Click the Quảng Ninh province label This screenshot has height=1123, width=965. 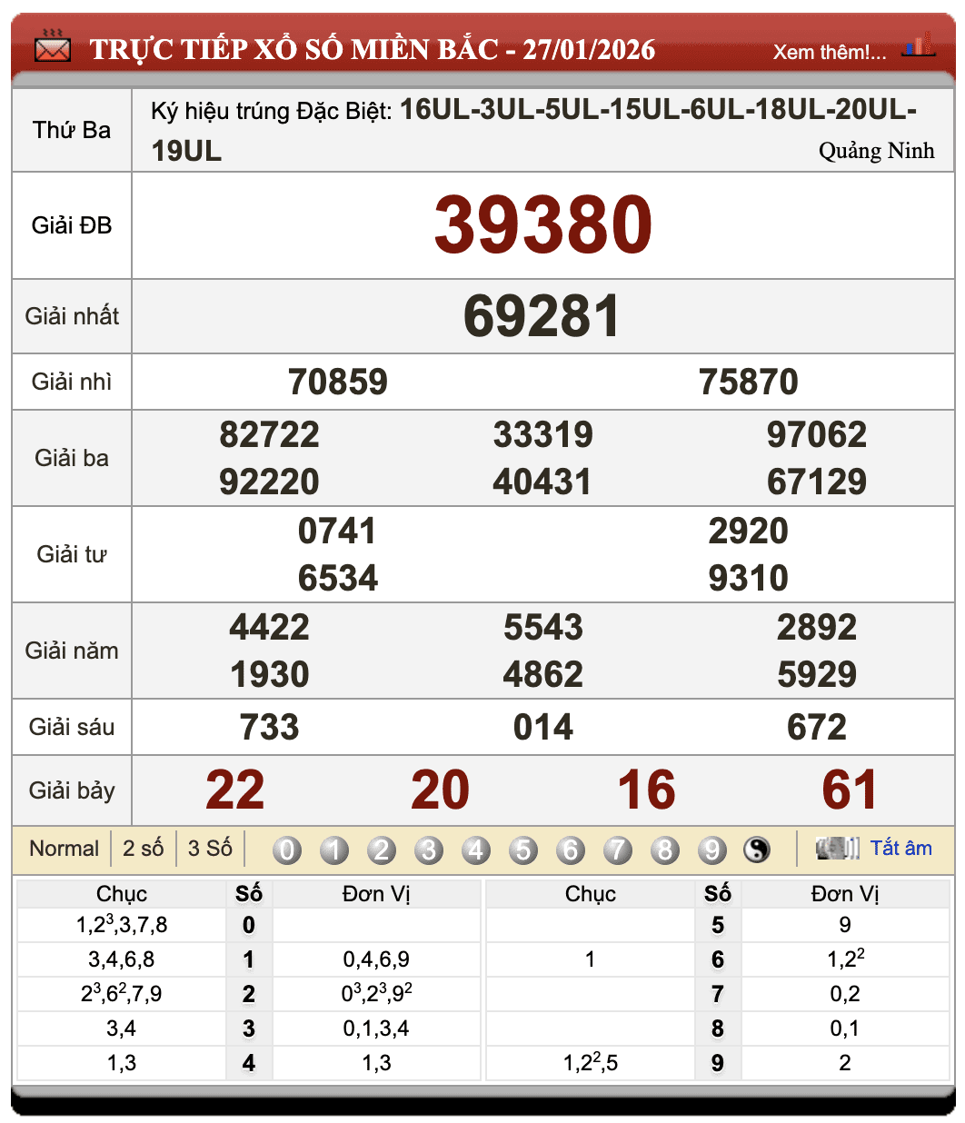tap(876, 151)
